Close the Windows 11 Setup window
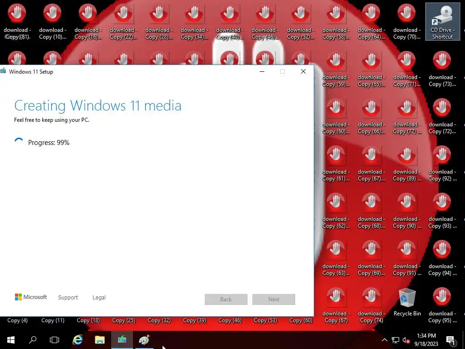The image size is (465, 349). [303, 71]
